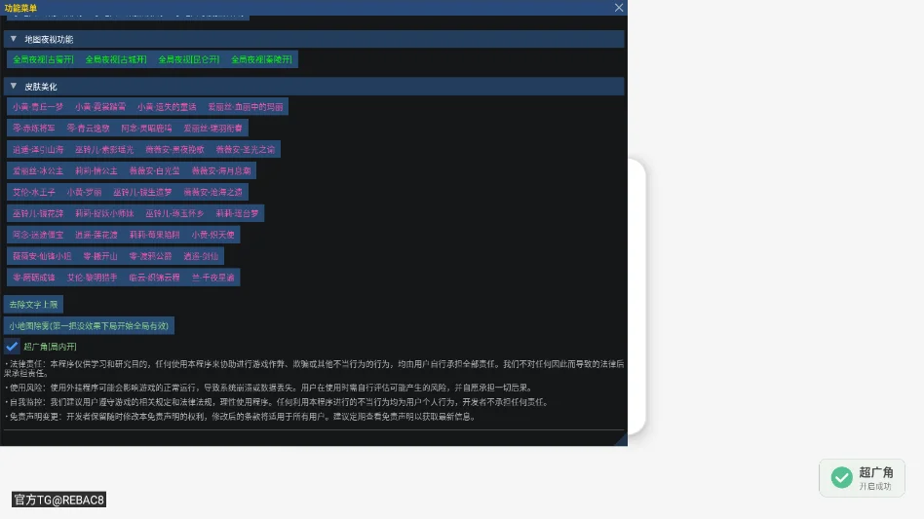
Task: Click the 去除文字上限 button
Action: point(33,304)
